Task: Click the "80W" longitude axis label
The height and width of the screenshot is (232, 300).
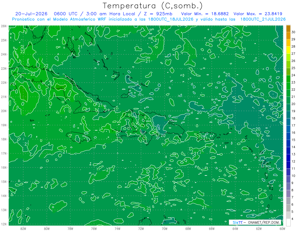Action: 47,228
